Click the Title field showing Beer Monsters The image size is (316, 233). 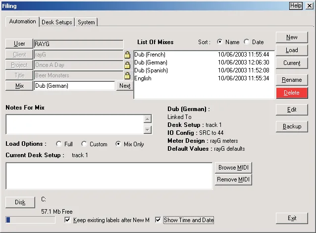[x=79, y=75]
